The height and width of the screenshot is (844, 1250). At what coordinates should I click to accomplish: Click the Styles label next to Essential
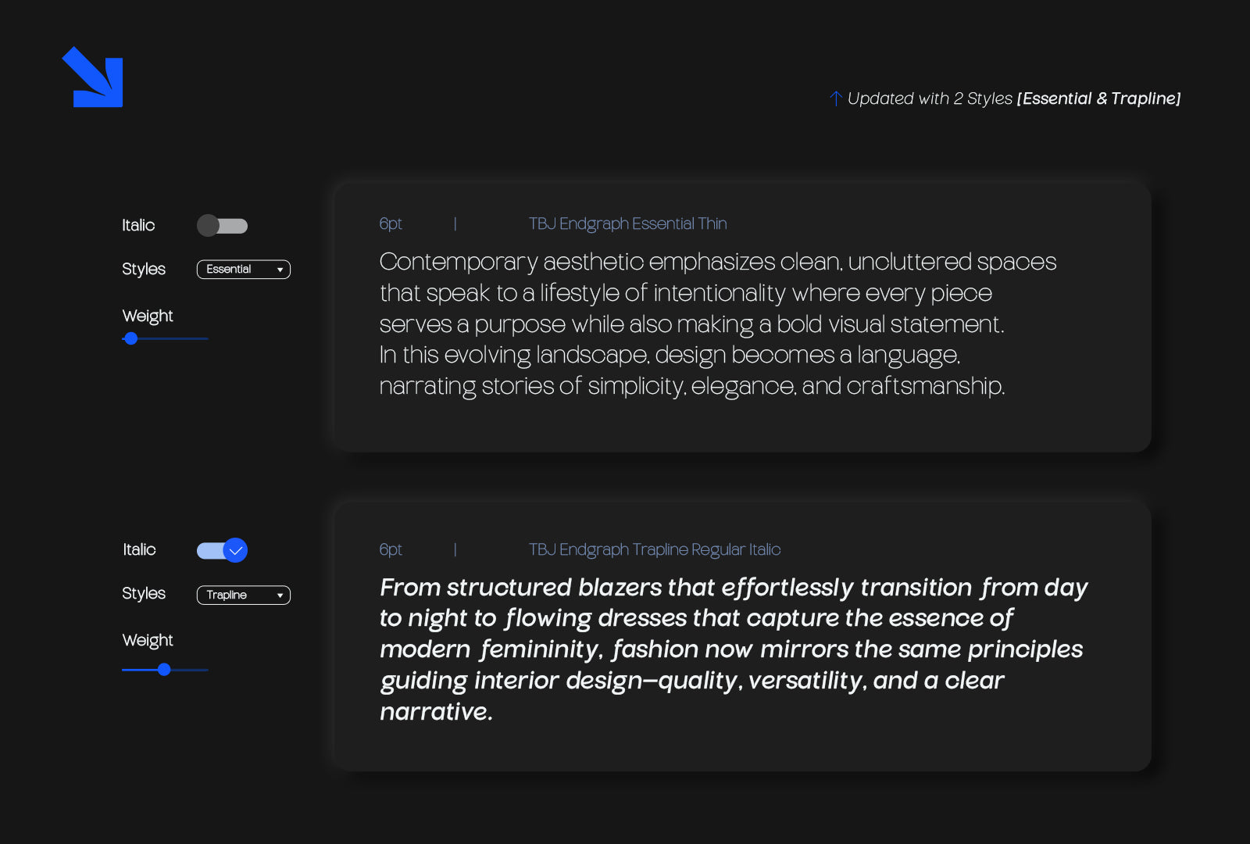144,270
